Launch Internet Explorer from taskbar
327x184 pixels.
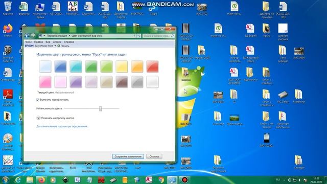18,180
